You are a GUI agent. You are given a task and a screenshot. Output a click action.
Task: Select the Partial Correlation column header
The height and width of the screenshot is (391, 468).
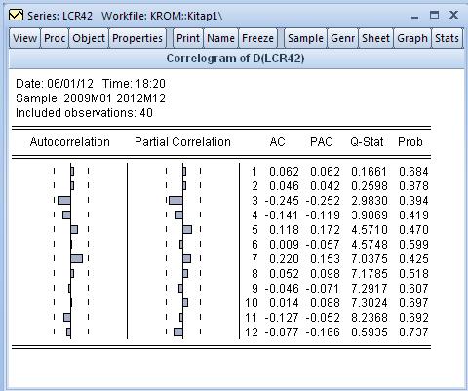[x=182, y=142]
